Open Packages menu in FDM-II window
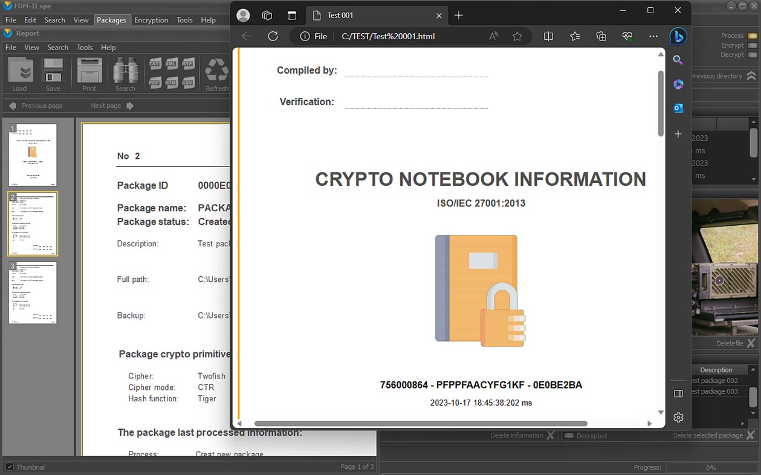Image resolution: width=761 pixels, height=475 pixels. pyautogui.click(x=112, y=20)
